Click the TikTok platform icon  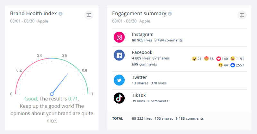point(119,98)
